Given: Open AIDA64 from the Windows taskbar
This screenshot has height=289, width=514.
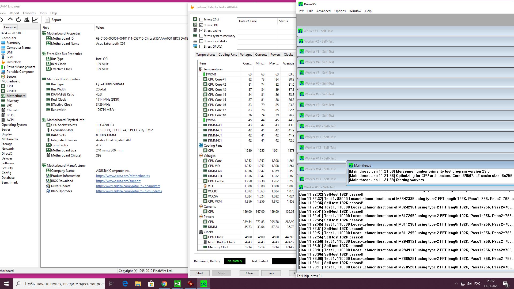Looking at the screenshot, I should (x=177, y=284).
